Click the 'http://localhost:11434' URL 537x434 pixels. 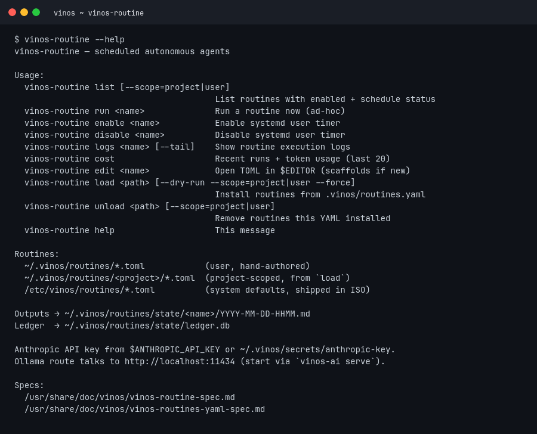[180, 361]
